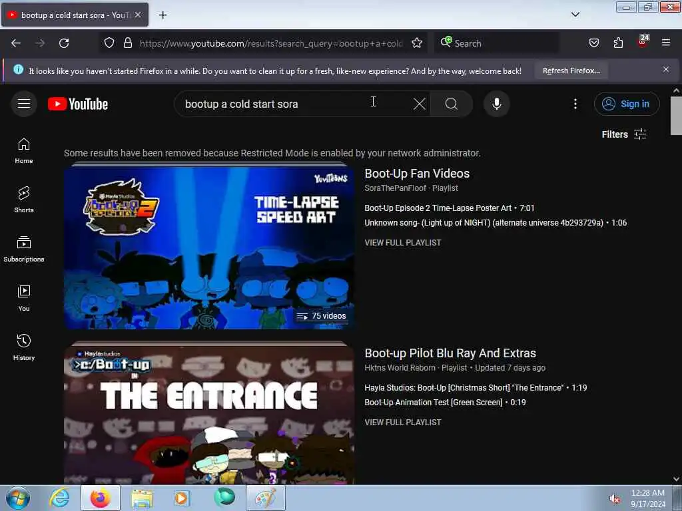Open Shorts in the YouTube sidebar
682x511 pixels.
click(24, 200)
